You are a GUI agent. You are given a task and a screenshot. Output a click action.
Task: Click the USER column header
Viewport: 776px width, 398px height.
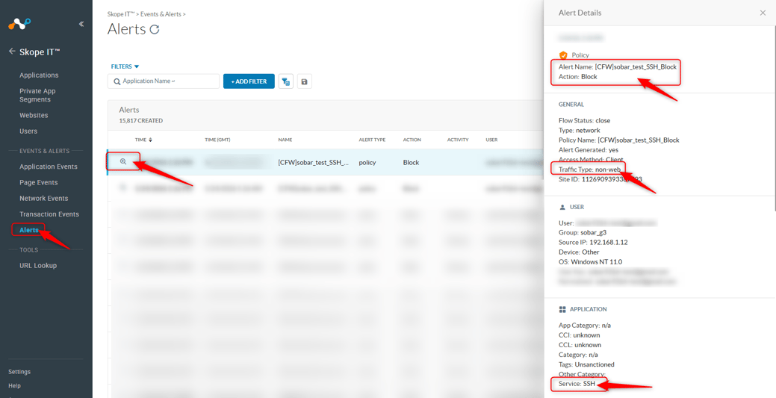(x=491, y=140)
